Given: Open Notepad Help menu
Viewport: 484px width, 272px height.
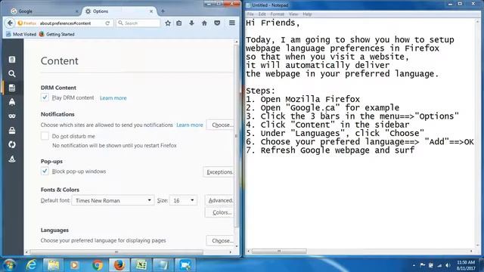Looking at the screenshot, I should click(307, 14).
